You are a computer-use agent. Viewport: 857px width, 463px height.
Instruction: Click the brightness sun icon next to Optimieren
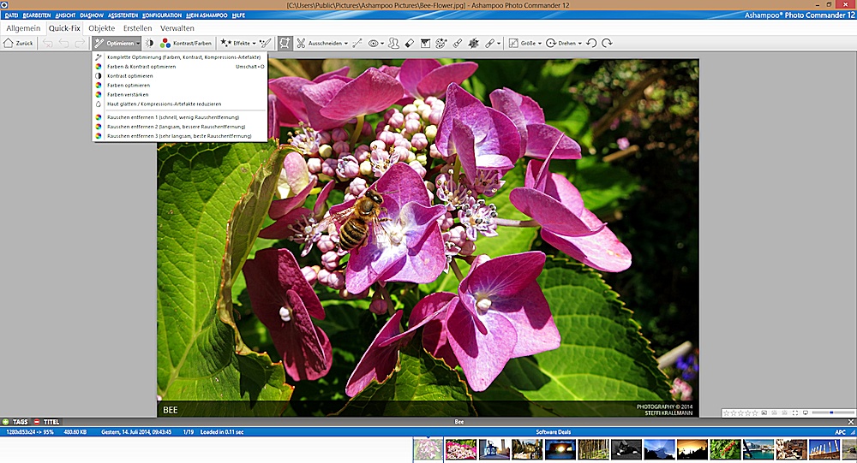149,42
